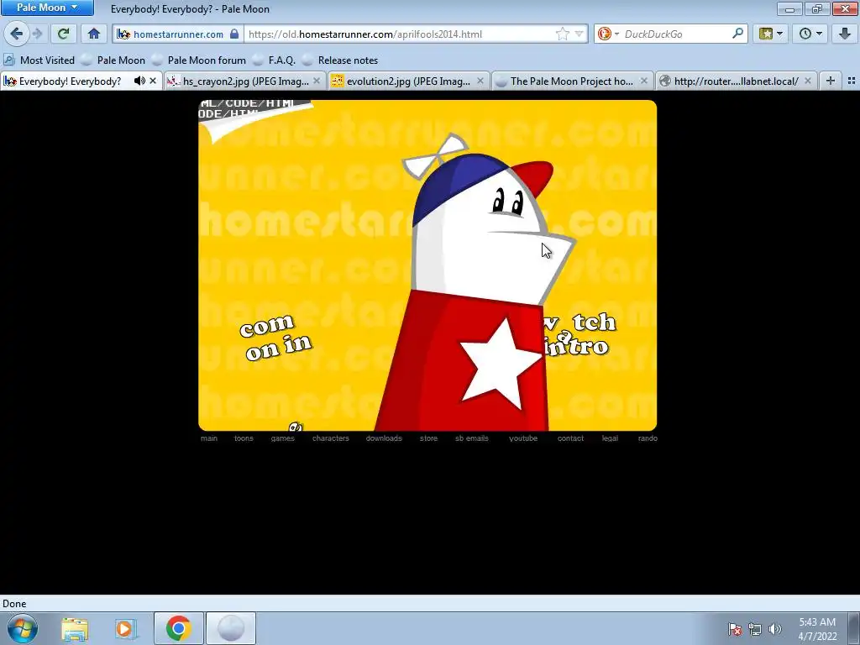Viewport: 860px width, 645px height.
Task: Close the Everybody! Everybody? tab
Action: pos(153,81)
